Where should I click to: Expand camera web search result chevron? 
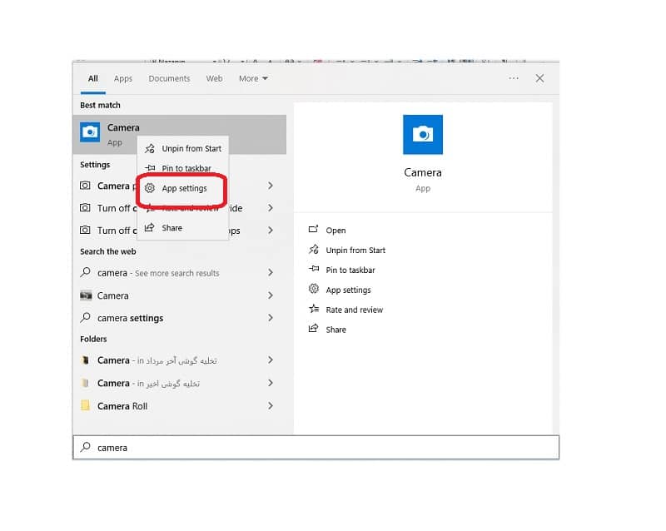[271, 273]
